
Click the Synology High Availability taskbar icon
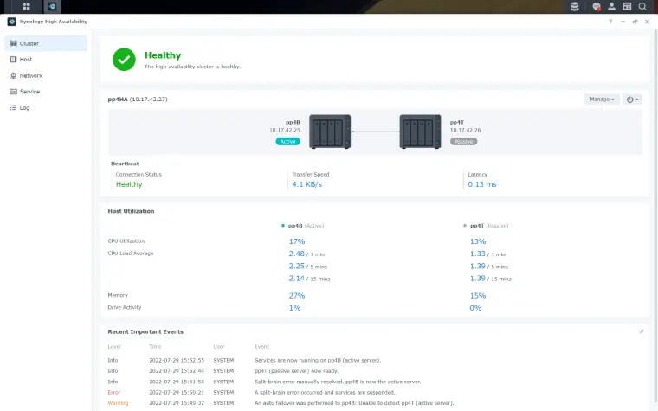coord(53,6)
